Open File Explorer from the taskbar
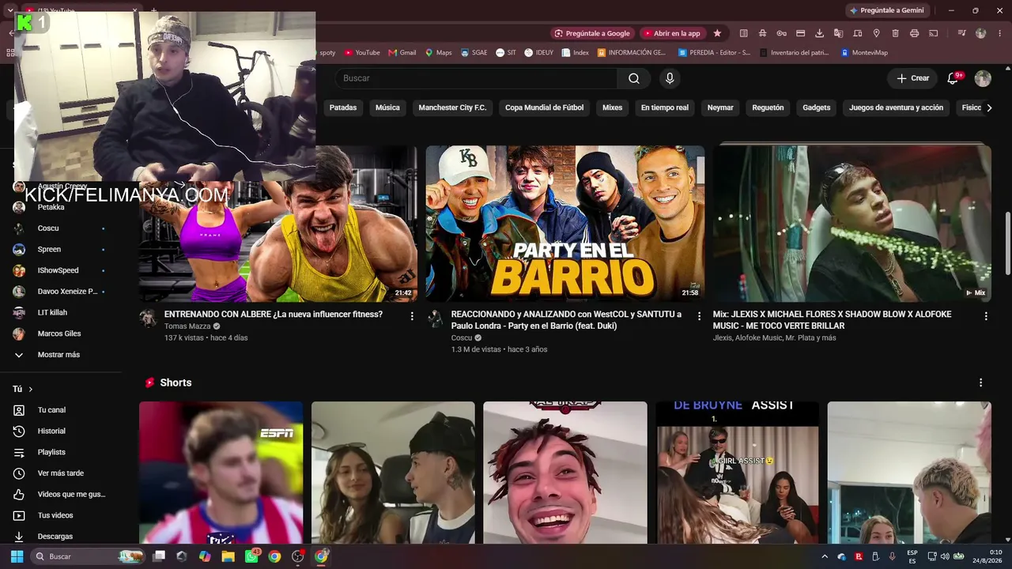Screen dimensions: 1012x569 pyautogui.click(x=228, y=556)
